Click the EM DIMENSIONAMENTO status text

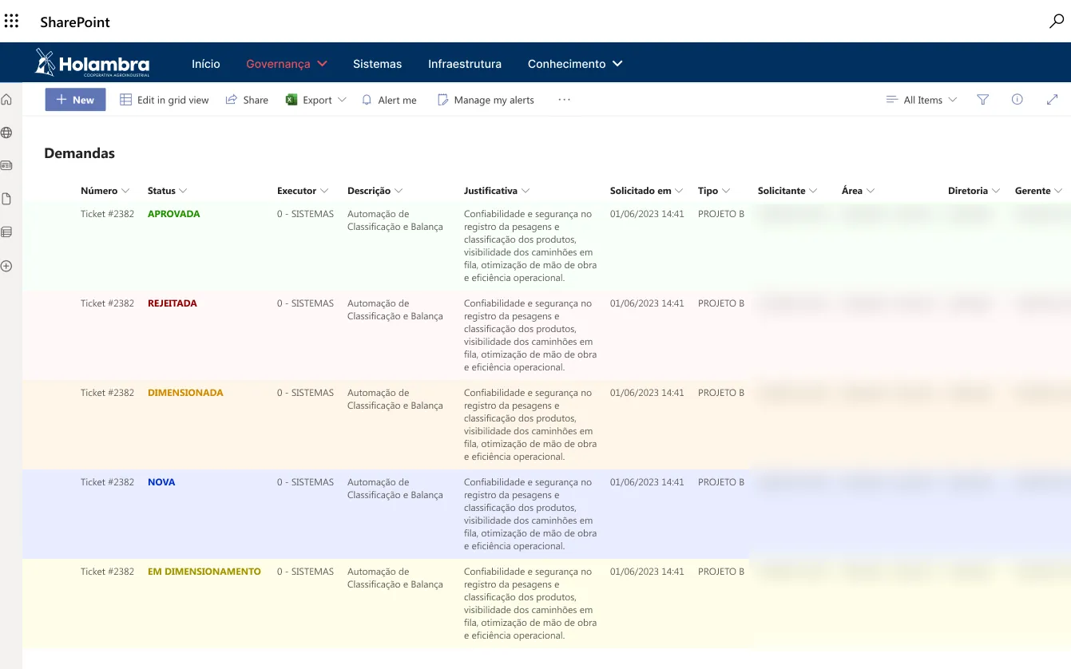pyautogui.click(x=204, y=572)
